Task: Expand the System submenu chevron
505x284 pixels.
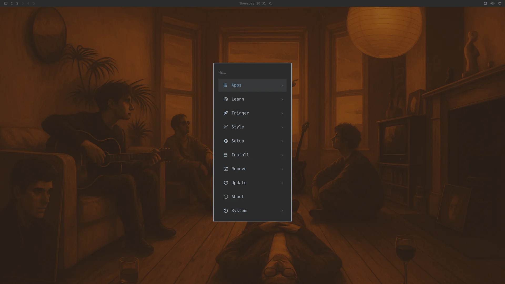Action: [x=282, y=211]
